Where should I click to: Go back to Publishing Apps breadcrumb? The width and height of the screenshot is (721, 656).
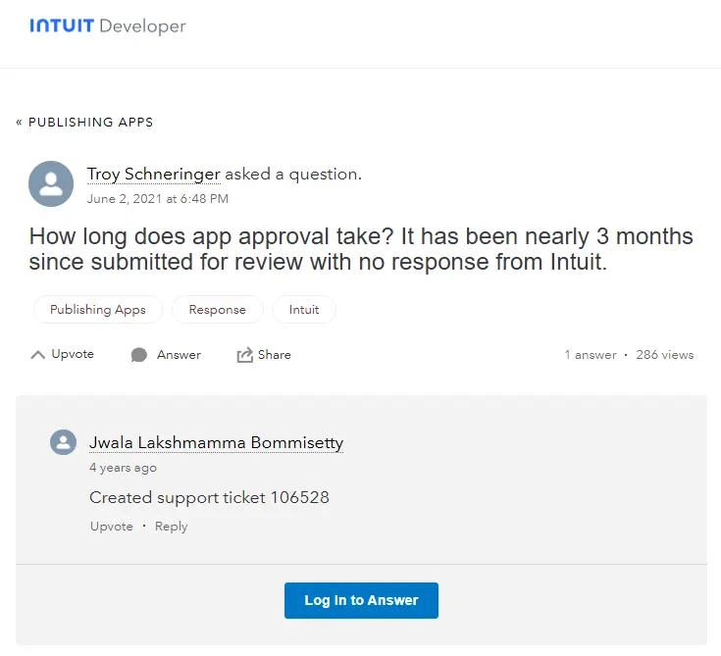point(84,123)
